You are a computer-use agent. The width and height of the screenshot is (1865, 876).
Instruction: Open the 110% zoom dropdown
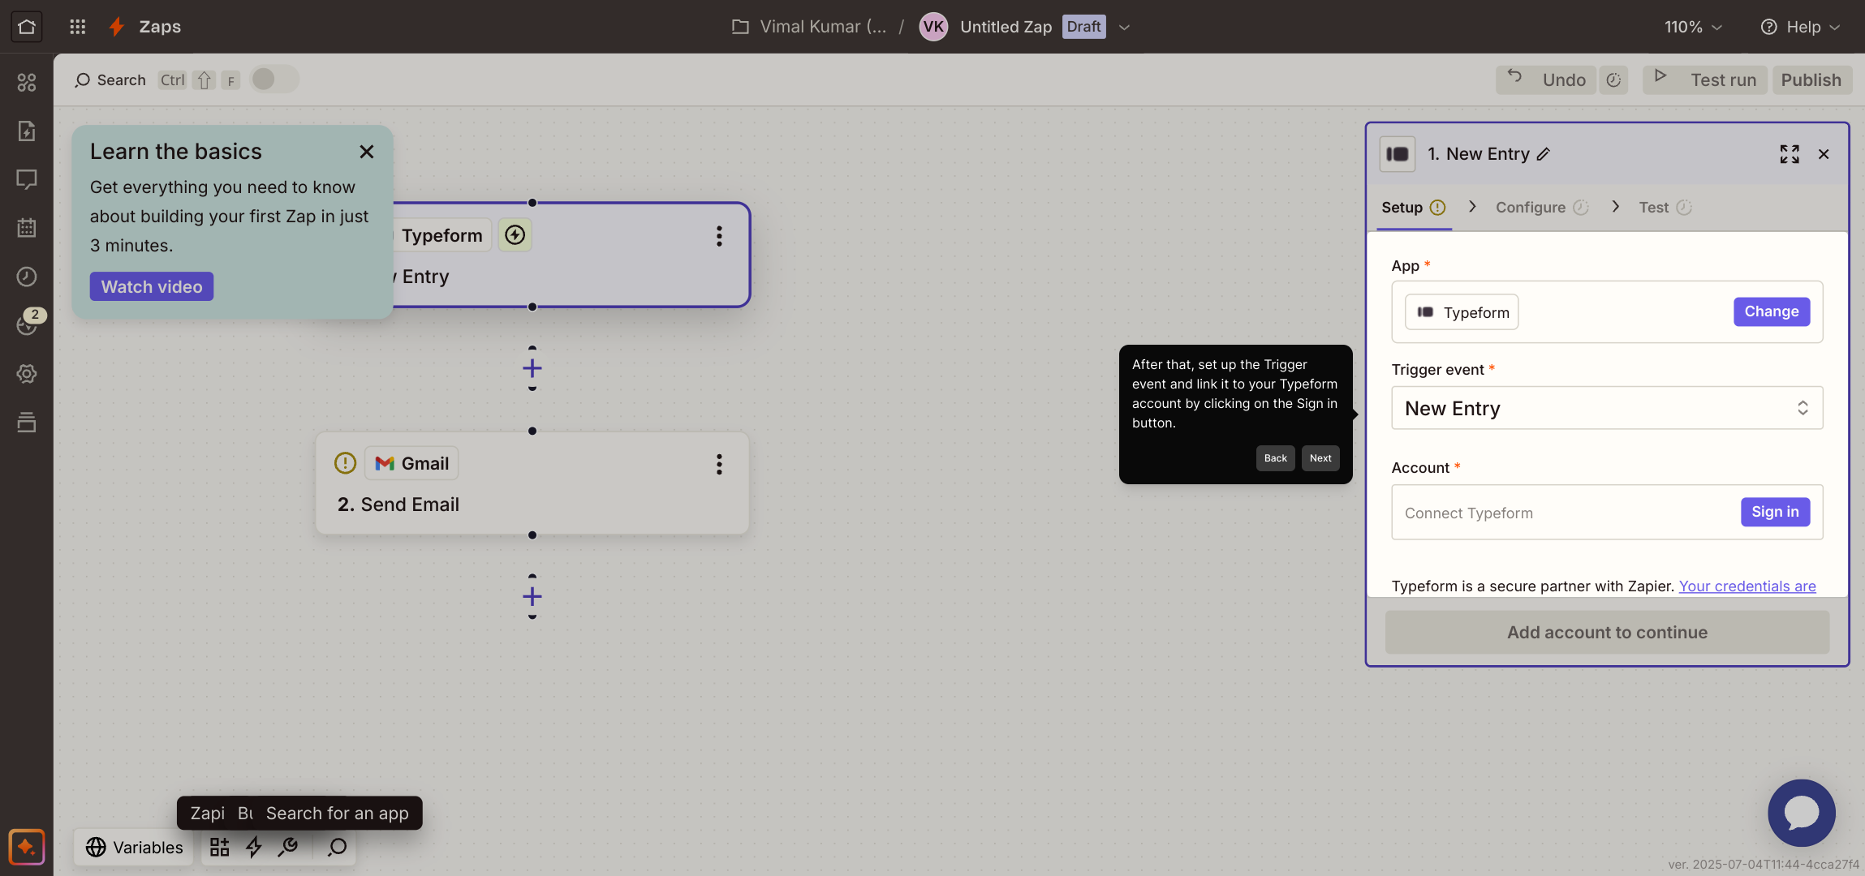pyautogui.click(x=1693, y=27)
